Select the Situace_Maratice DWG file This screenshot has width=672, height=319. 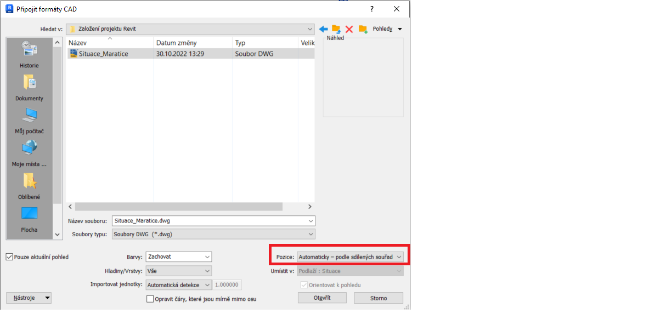[103, 54]
